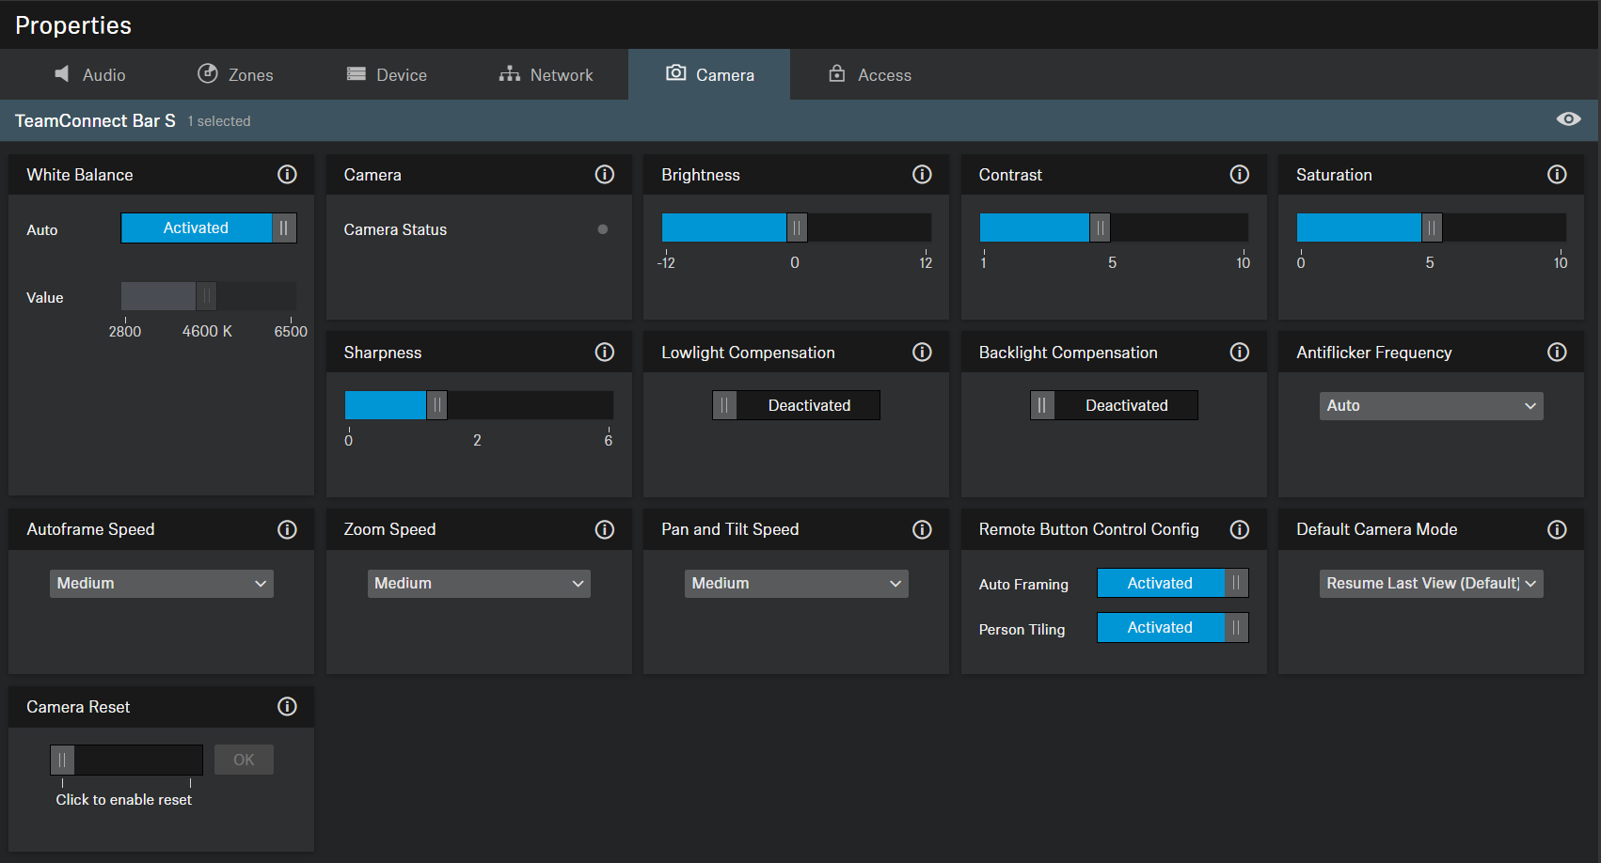Open Sharpness info icon
Viewport: 1601px width, 863px height.
point(605,353)
